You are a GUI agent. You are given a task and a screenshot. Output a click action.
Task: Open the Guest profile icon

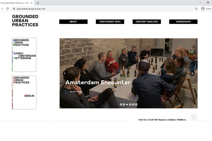203,9
